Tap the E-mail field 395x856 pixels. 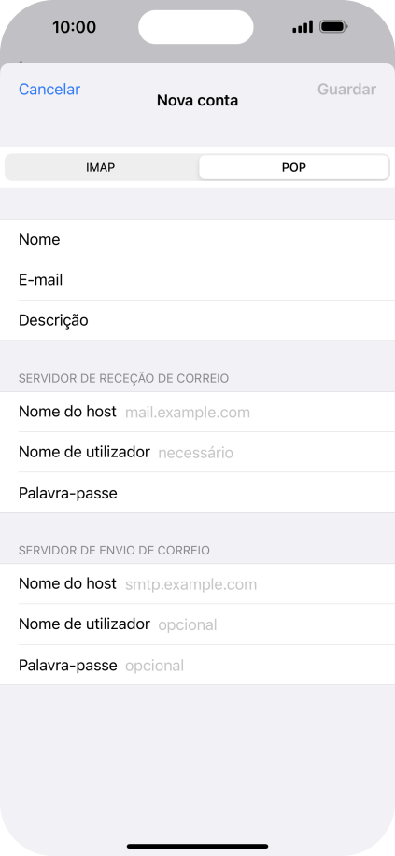coord(197,280)
